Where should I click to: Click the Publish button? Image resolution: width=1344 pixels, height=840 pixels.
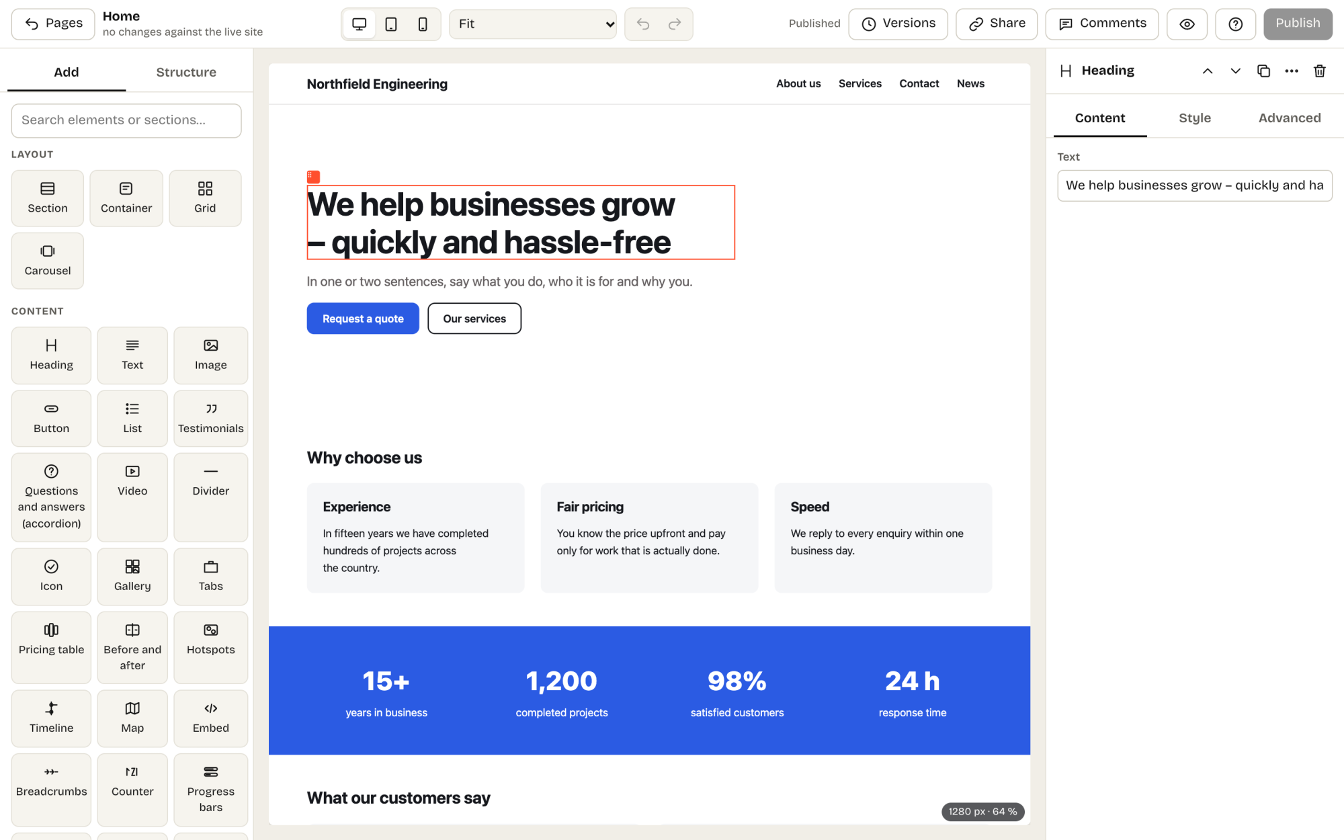point(1298,24)
